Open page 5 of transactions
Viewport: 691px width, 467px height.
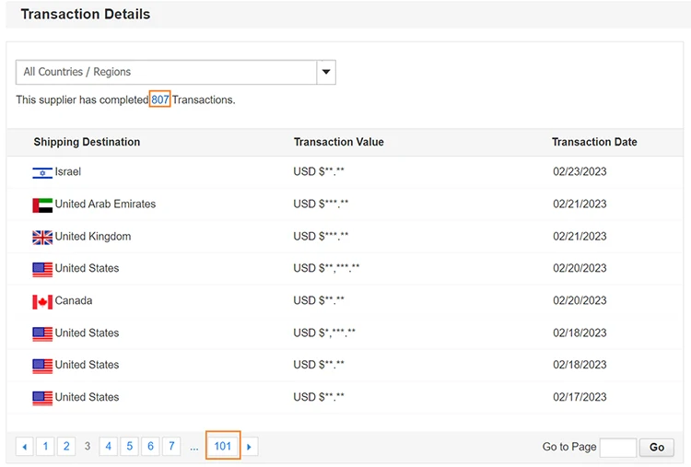(x=130, y=447)
